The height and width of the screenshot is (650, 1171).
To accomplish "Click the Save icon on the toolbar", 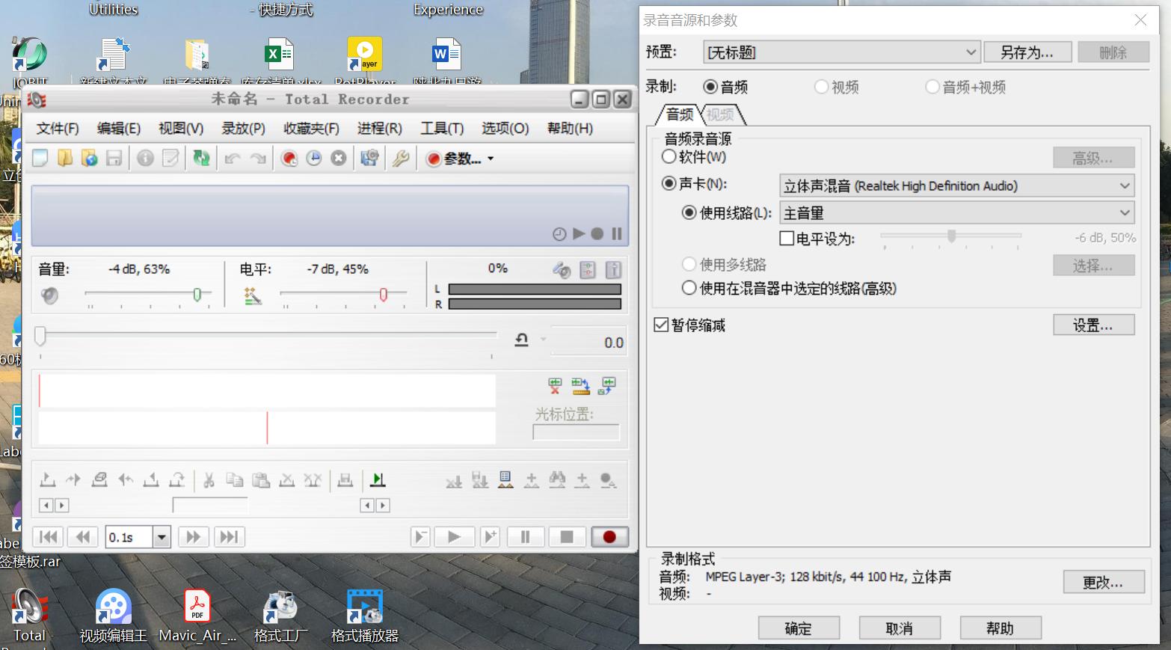I will coord(114,158).
